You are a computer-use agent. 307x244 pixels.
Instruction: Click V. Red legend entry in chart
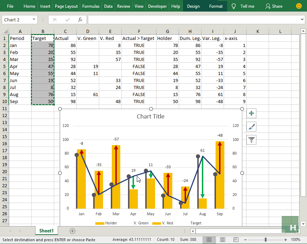point(163,223)
